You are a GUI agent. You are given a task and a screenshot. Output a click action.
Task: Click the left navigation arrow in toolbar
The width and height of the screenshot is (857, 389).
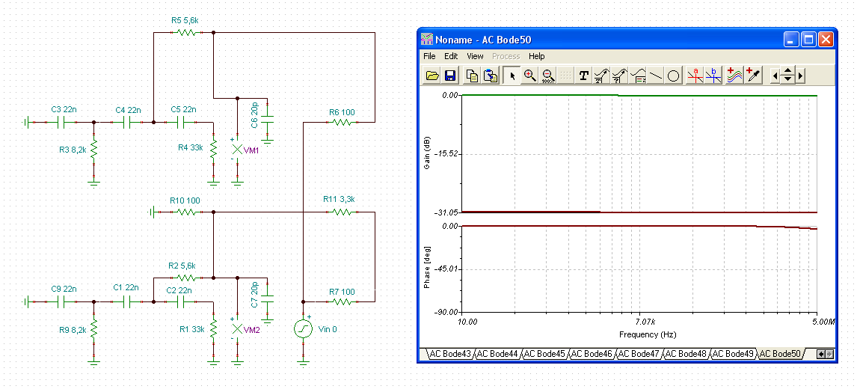[x=775, y=76]
